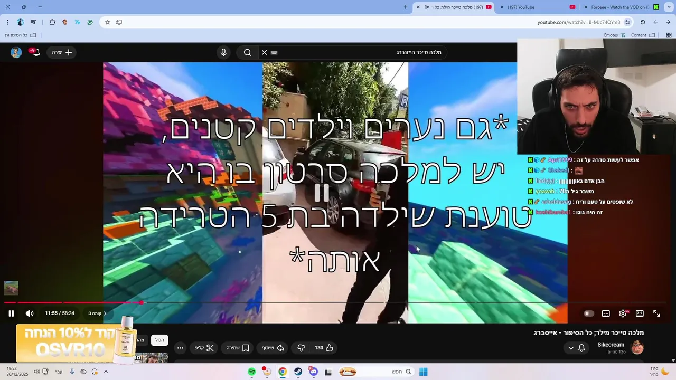
Task: Open the Content bookmark folder
Action: click(x=643, y=35)
